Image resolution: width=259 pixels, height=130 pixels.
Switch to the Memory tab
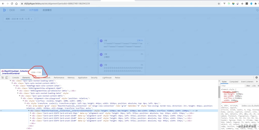[x=71, y=77]
